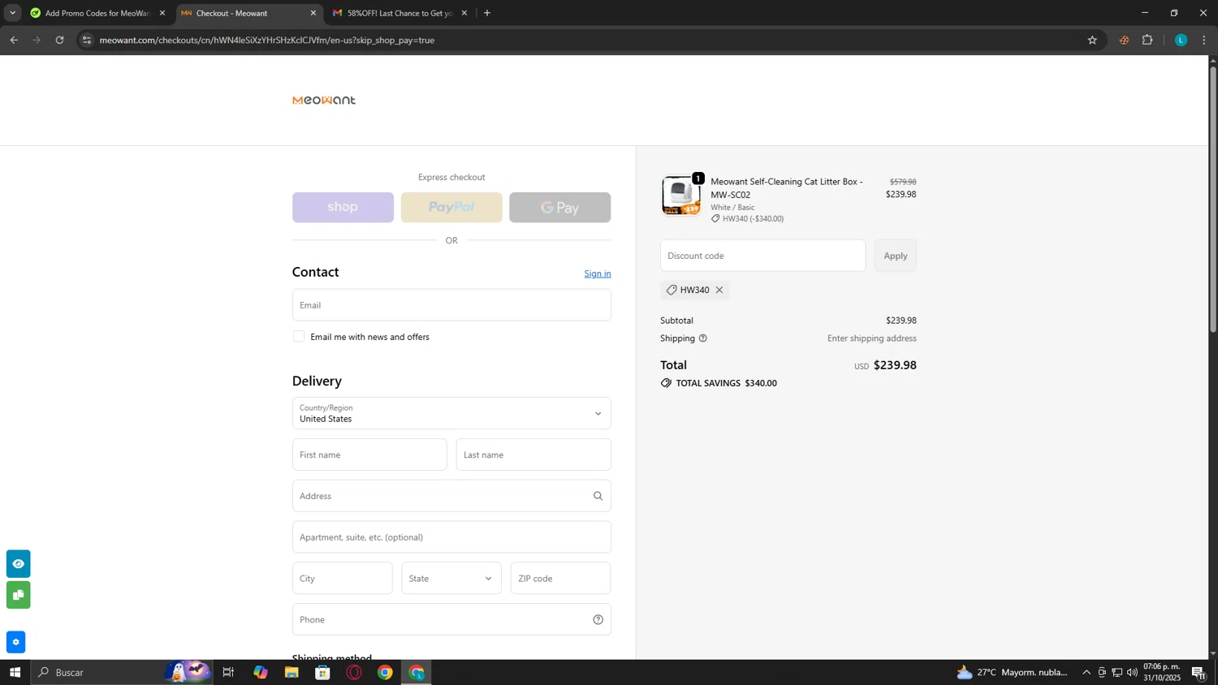This screenshot has height=685, width=1218.
Task: Click the Address input field
Action: pos(451,496)
